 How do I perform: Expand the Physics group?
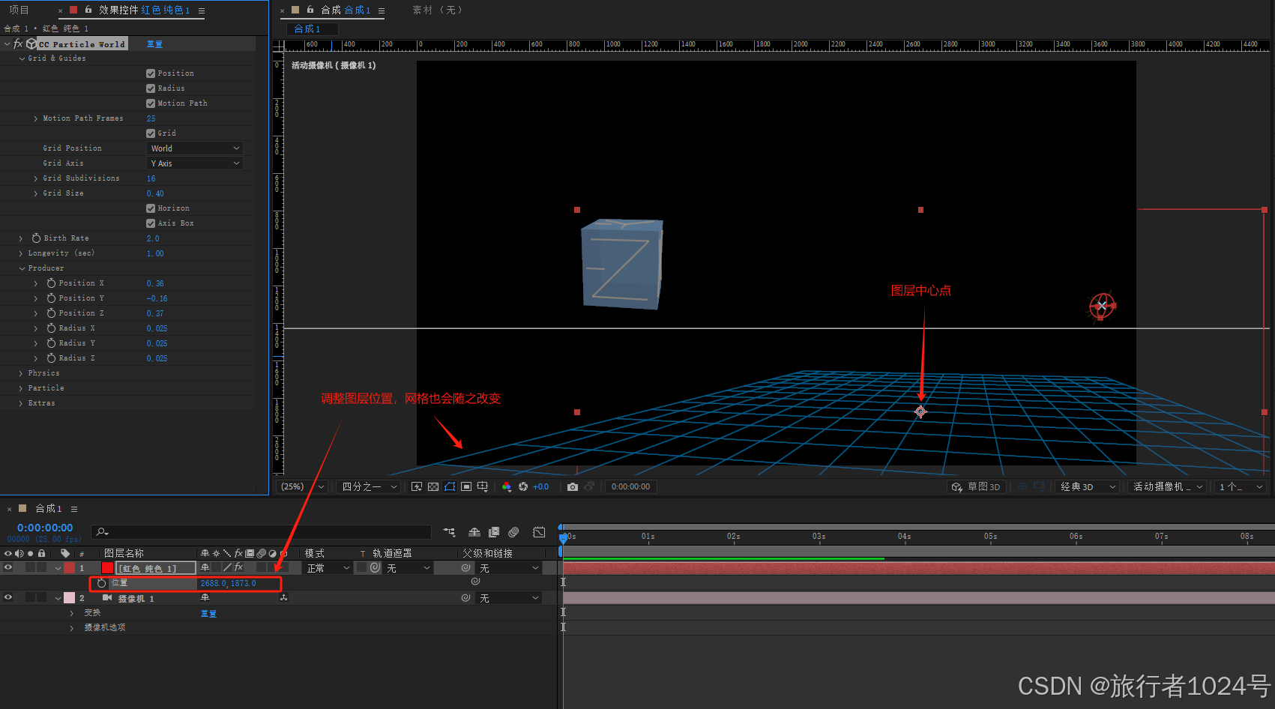tap(21, 373)
